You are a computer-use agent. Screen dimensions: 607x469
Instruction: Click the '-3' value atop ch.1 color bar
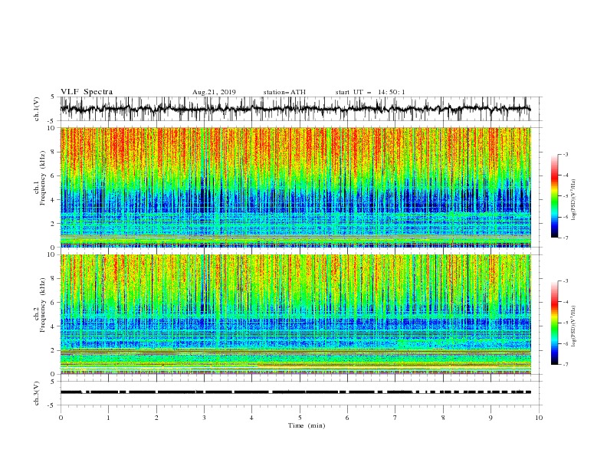[x=566, y=154]
